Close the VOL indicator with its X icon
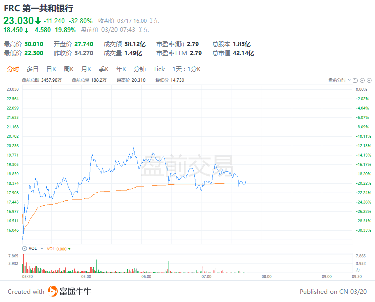 [x=25, y=248]
